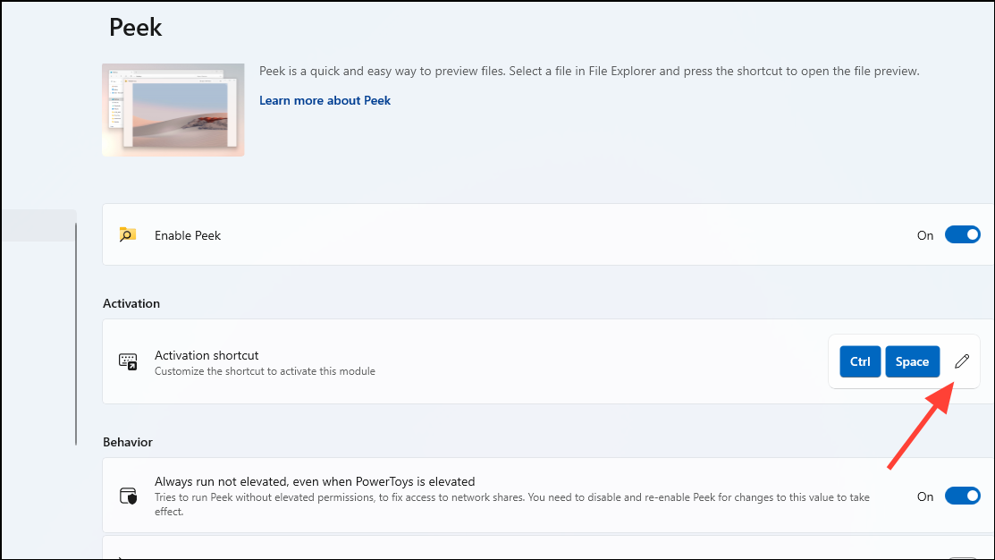Click the 'Tries to run Peek without elevated permissions' description
The width and height of the screenshot is (995, 560).
pyautogui.click(x=512, y=505)
